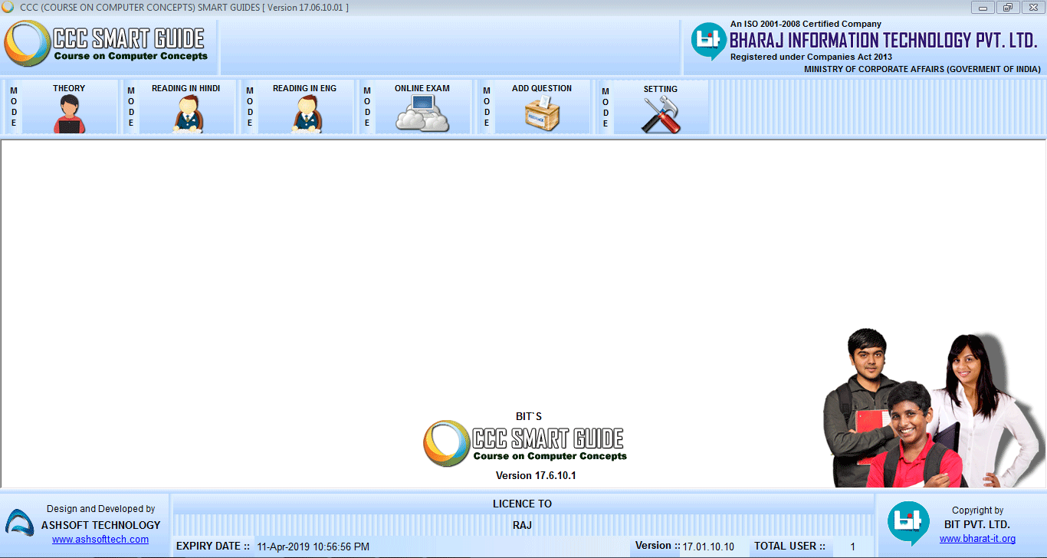The image size is (1047, 558).
Task: Open the Theory mode icon
Action: [x=69, y=114]
